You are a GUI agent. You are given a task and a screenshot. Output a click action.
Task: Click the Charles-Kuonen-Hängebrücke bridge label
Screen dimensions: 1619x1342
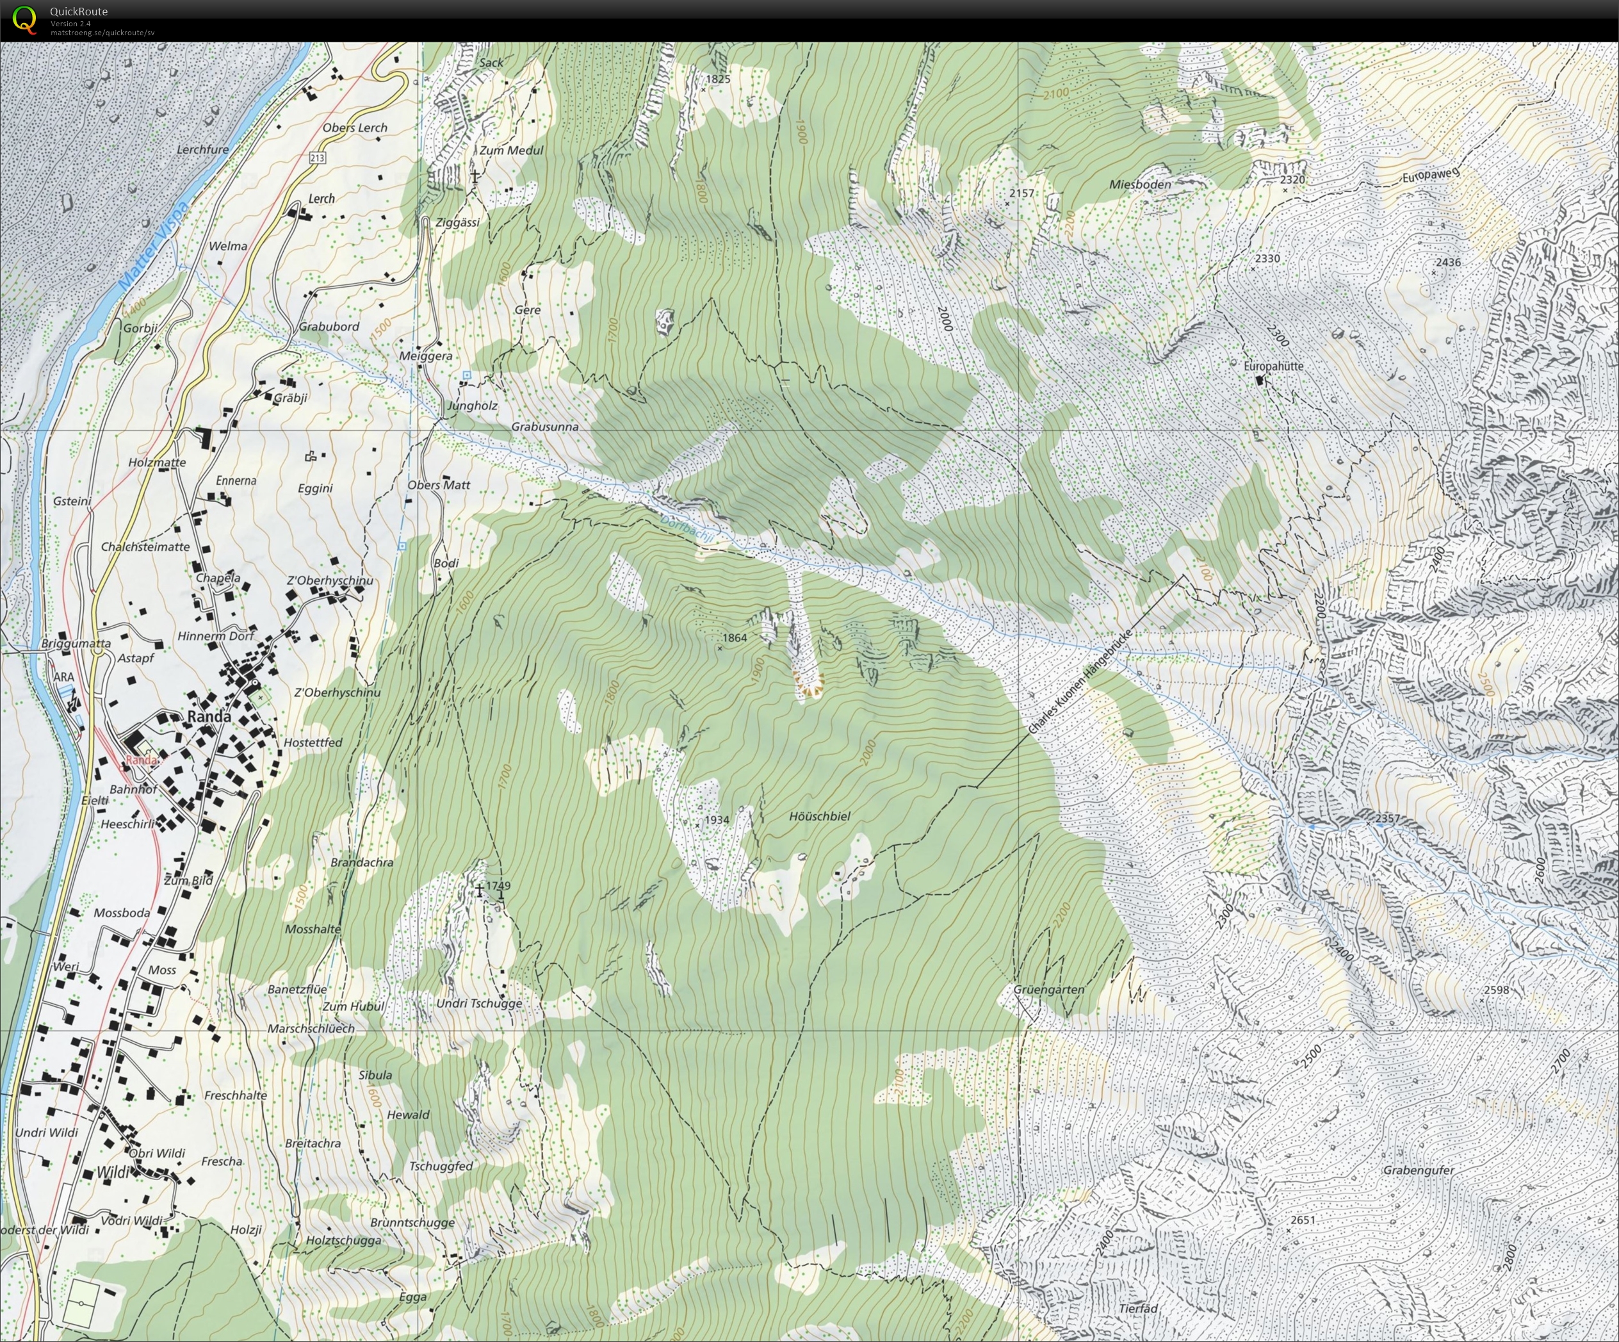[x=1079, y=682]
